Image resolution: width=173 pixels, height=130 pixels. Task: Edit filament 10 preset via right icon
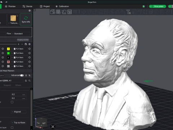tap(30, 66)
